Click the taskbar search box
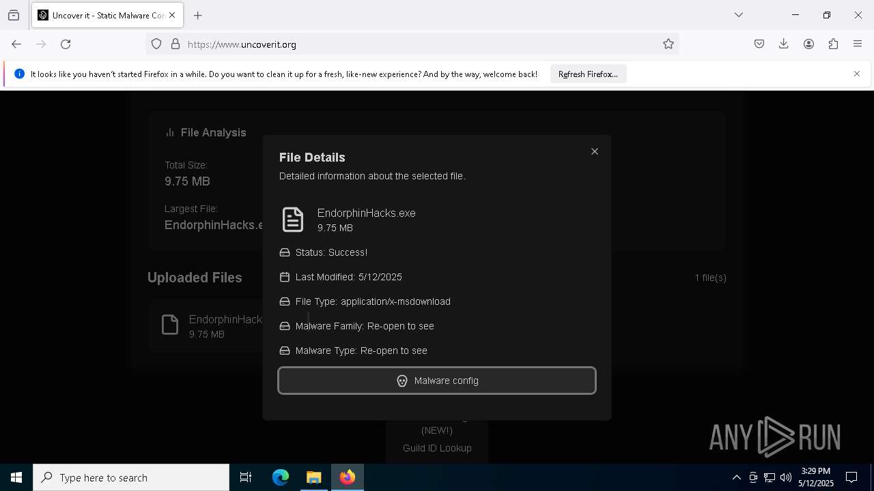 131,477
